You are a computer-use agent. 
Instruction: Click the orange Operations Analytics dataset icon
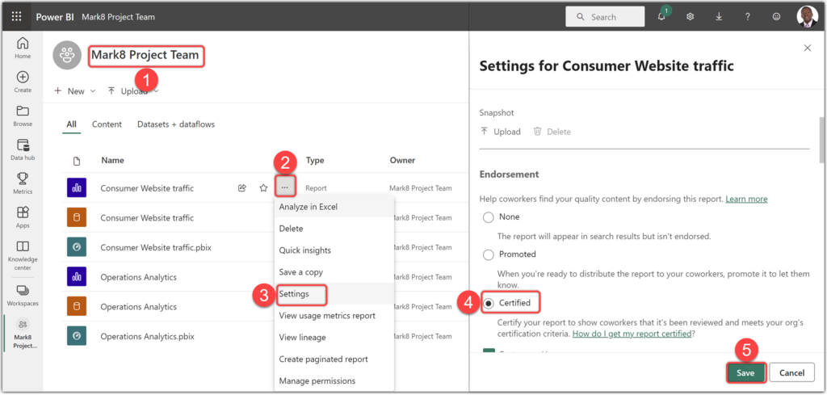pyautogui.click(x=77, y=306)
